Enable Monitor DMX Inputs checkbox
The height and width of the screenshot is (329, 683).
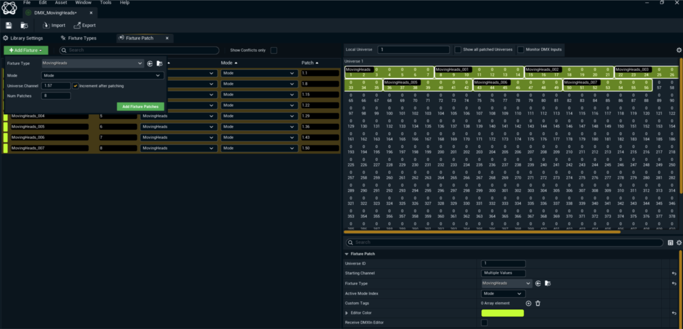[521, 50]
